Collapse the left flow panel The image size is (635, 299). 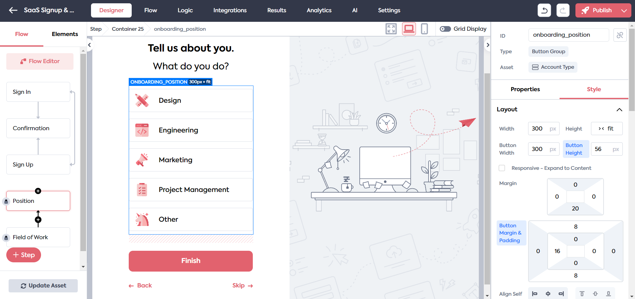[x=89, y=45]
